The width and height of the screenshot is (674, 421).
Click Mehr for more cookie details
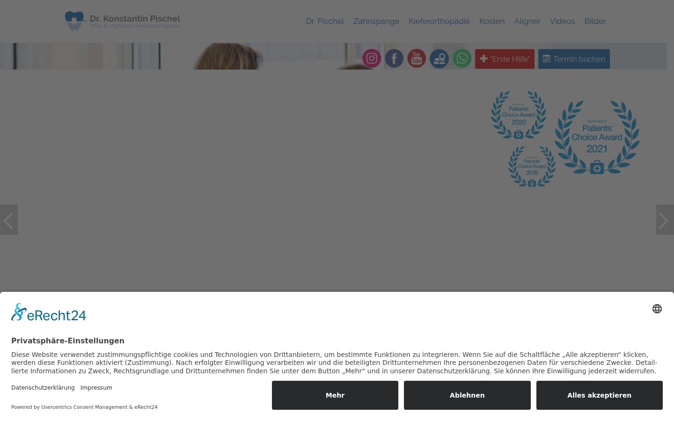(x=335, y=395)
